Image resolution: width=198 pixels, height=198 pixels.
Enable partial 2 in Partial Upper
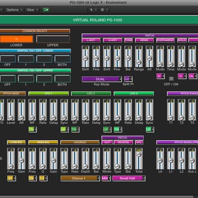pos(44,79)
